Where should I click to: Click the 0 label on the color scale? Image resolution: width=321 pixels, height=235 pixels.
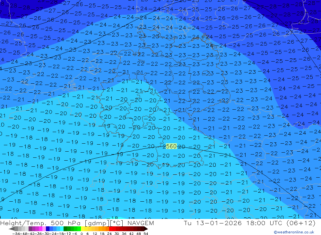[82, 233]
